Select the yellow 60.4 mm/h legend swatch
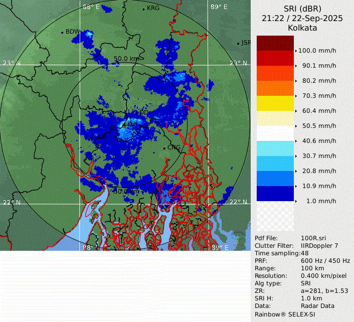Image resolution: width=354 pixels, height=322 pixels. [x=275, y=103]
